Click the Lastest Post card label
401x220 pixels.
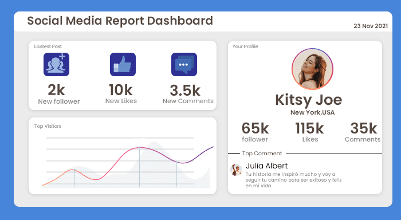point(48,46)
